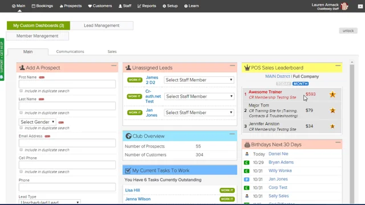Click WORK IT for James 2 D2

point(135,80)
